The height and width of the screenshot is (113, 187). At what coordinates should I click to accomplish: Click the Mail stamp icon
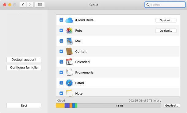pyautogui.click(x=69, y=41)
